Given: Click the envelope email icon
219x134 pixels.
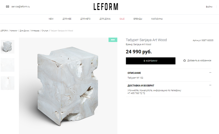Looking at the screenshot, I should pos(8,7).
